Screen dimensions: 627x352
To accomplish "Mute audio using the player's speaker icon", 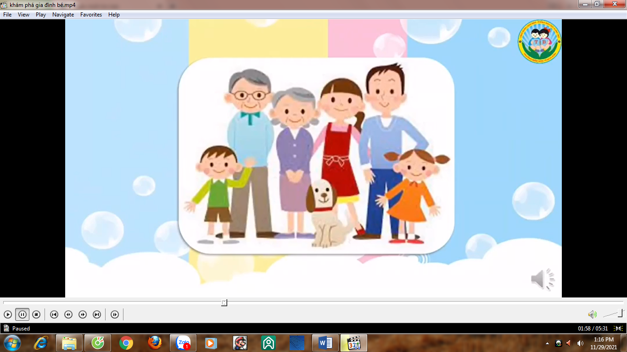I will [592, 314].
